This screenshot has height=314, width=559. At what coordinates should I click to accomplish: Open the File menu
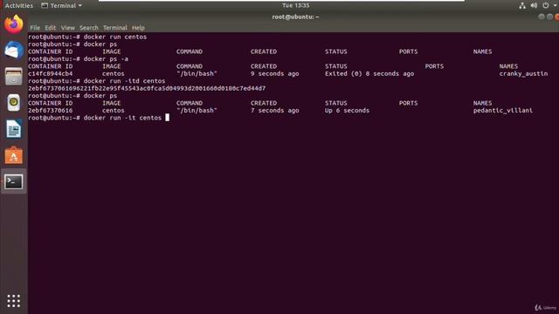coord(35,28)
